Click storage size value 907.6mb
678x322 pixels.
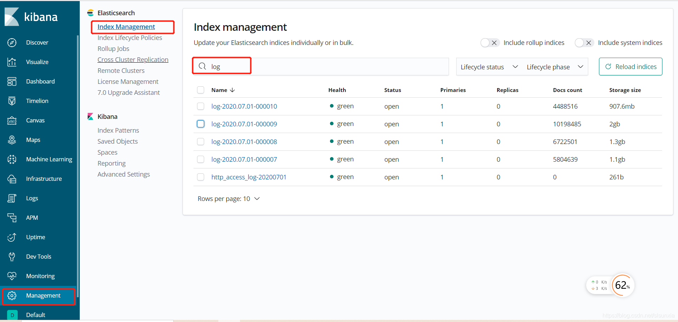pyautogui.click(x=622, y=106)
